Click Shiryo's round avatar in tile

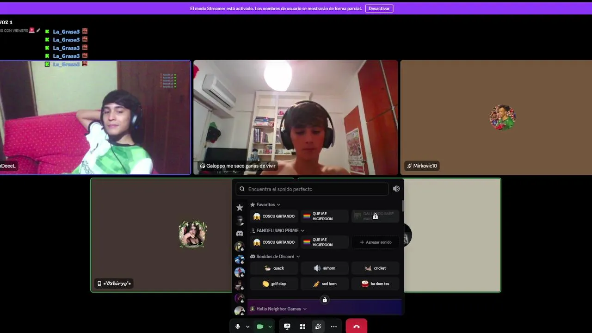coord(192,234)
